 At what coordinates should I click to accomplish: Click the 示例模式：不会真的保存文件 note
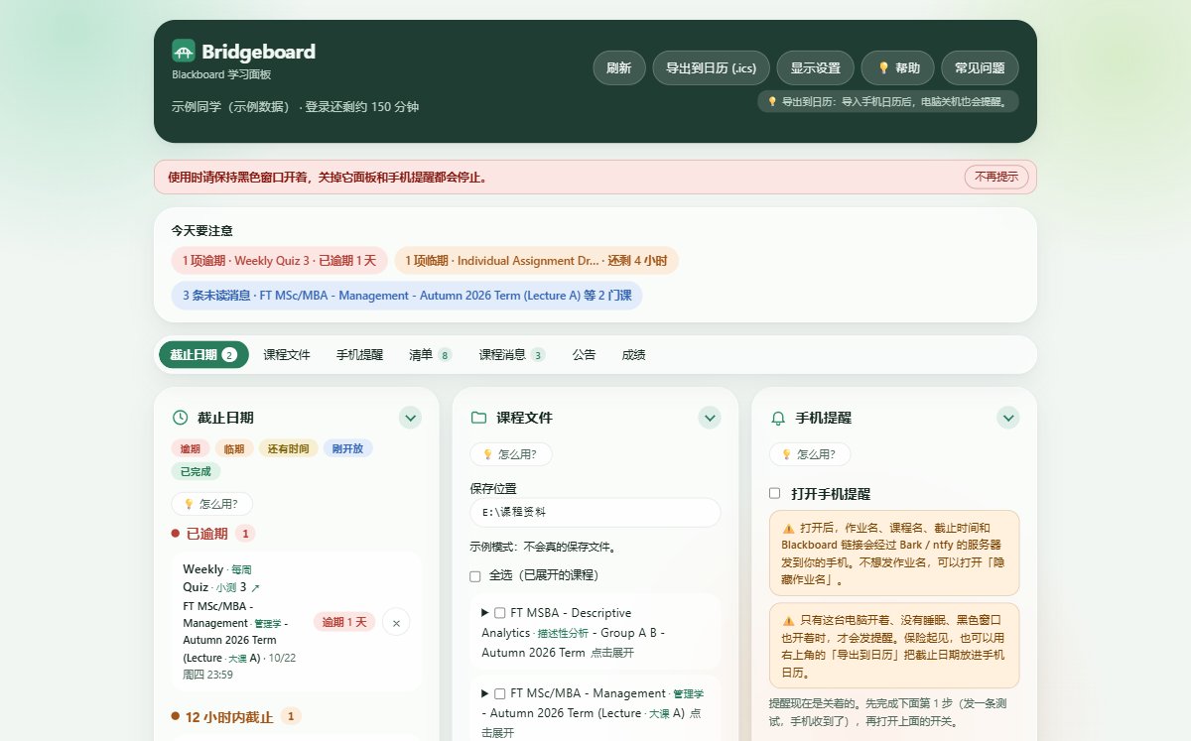point(543,547)
